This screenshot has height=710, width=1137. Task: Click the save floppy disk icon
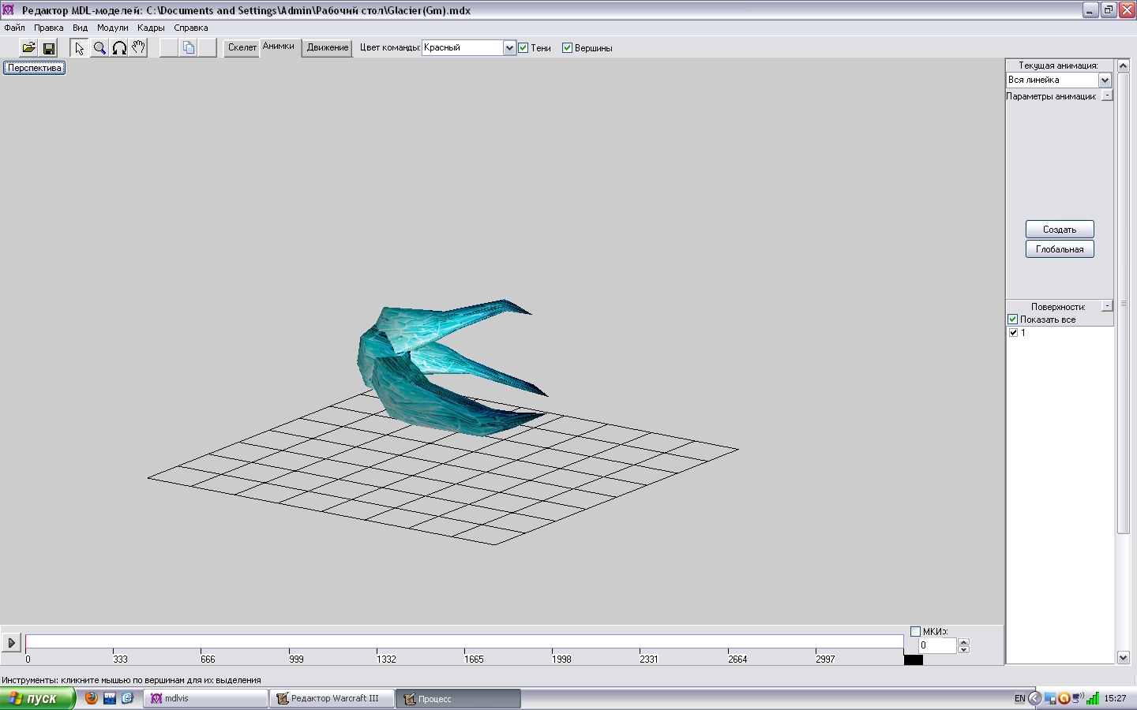49,48
